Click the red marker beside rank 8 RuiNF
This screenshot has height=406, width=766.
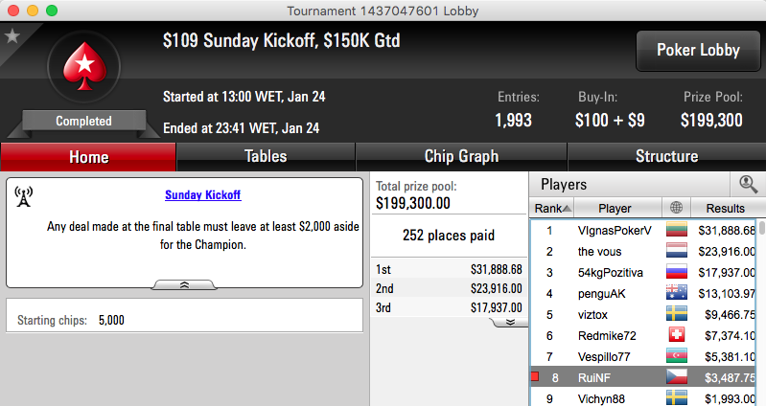pos(535,376)
